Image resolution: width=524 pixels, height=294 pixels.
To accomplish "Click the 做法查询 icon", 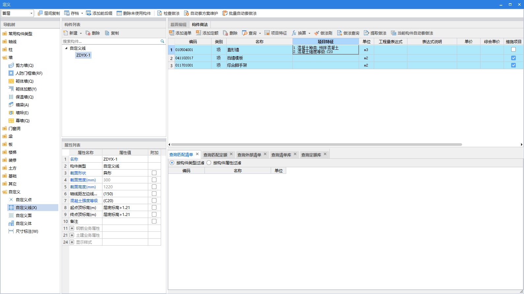I will coord(340,33).
